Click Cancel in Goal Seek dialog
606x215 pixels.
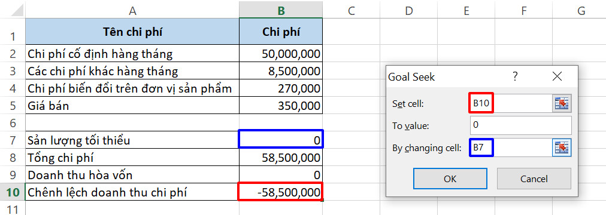(x=534, y=179)
